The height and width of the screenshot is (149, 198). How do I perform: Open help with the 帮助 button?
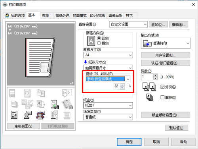pyautogui.click(x=183, y=142)
